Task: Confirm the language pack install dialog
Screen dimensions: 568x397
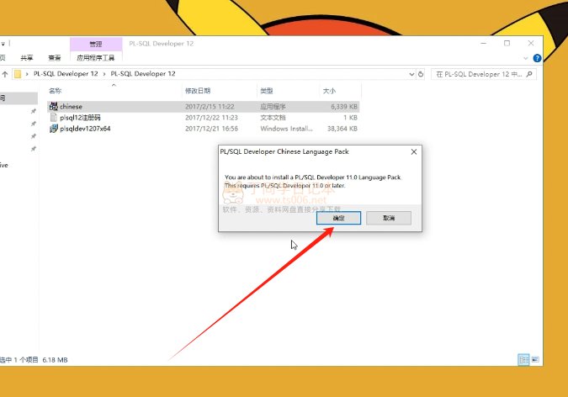Action: [x=338, y=218]
